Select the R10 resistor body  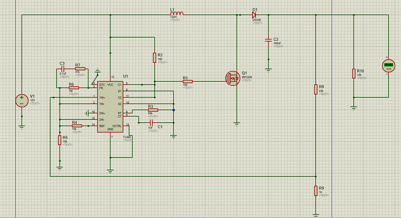(354, 74)
